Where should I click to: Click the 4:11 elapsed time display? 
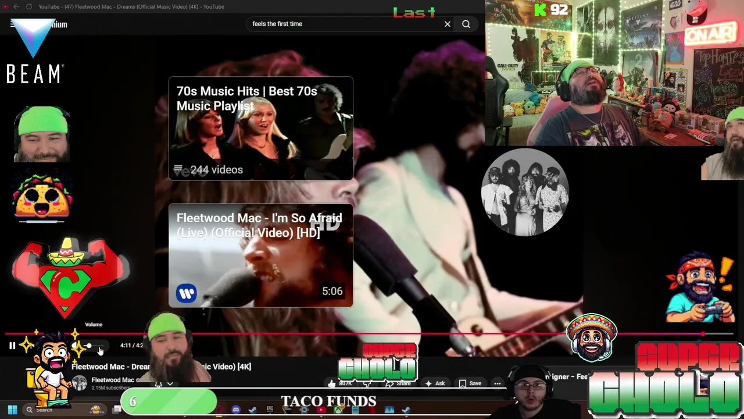[125, 346]
